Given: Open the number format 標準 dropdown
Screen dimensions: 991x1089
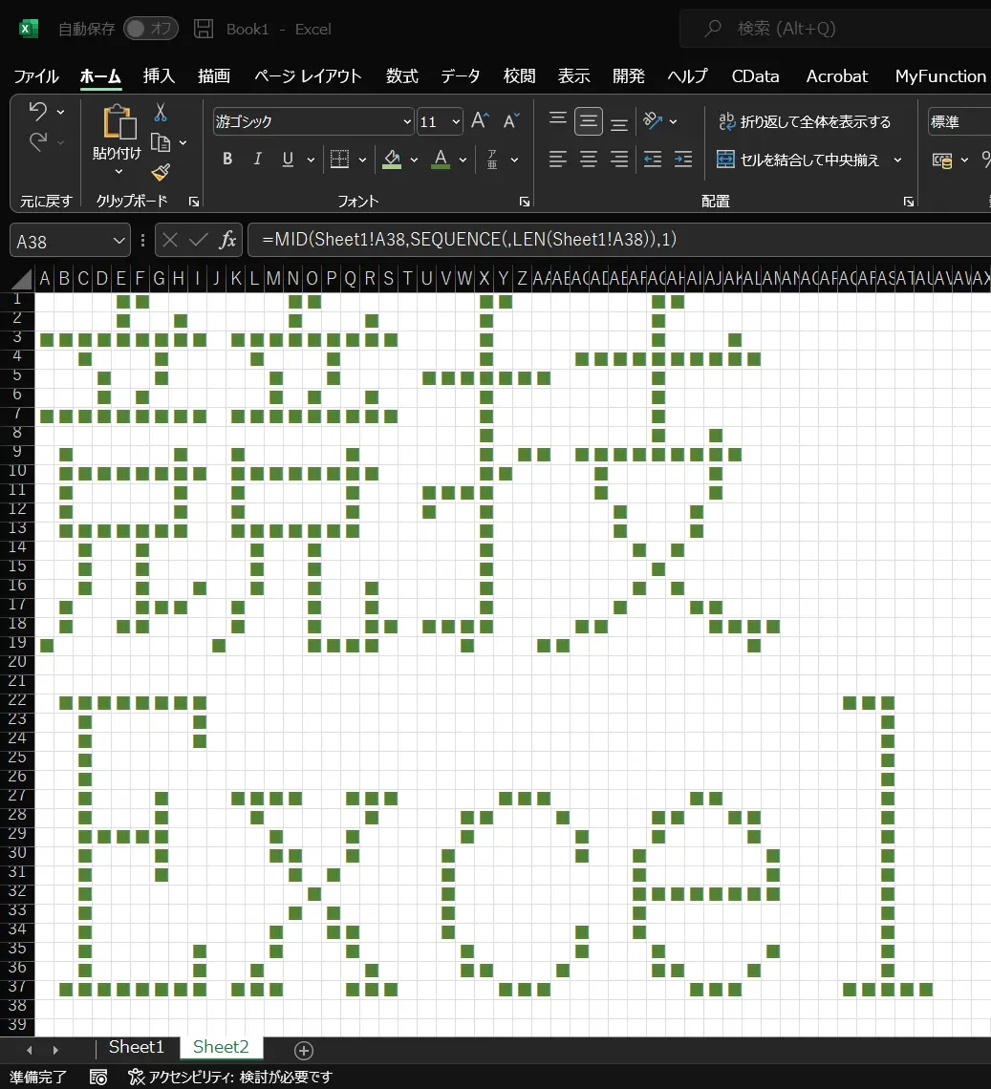Looking at the screenshot, I should click(959, 121).
